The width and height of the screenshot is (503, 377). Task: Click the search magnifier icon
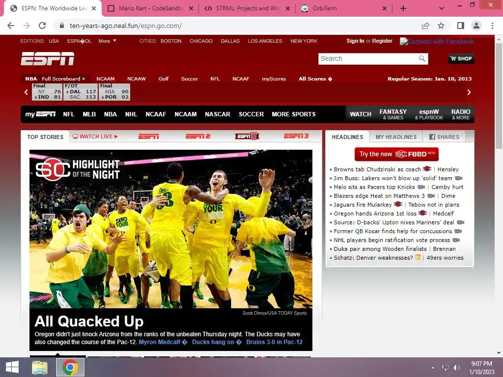tap(422, 59)
